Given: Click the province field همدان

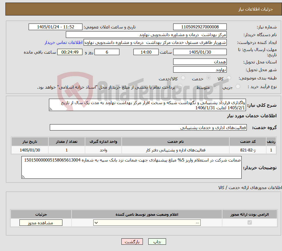Looking at the screenshot, I should pyautogui.click(x=200, y=62).
